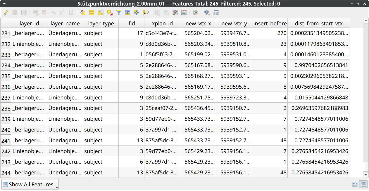Click the scroll down arrow of the vertical scrollbar

pos(366,175)
